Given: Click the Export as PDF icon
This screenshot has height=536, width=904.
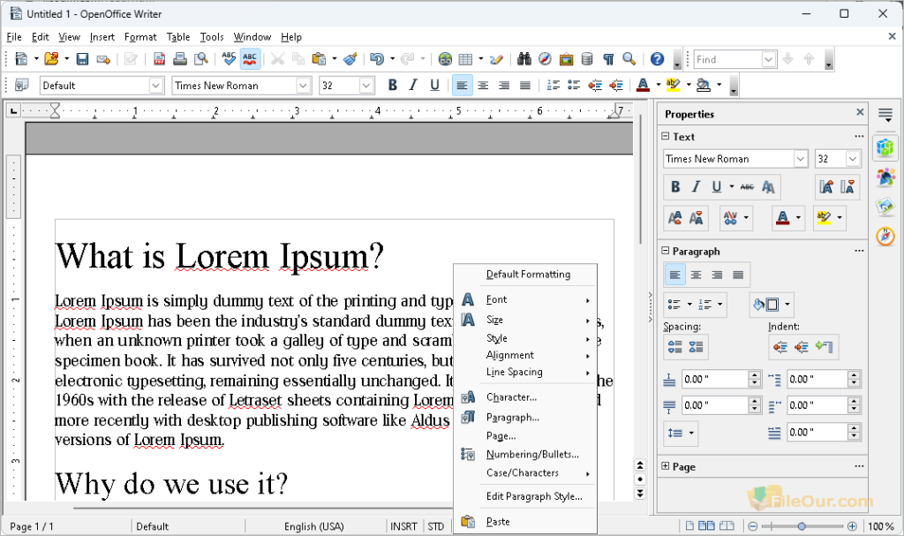Looking at the screenshot, I should [159, 59].
